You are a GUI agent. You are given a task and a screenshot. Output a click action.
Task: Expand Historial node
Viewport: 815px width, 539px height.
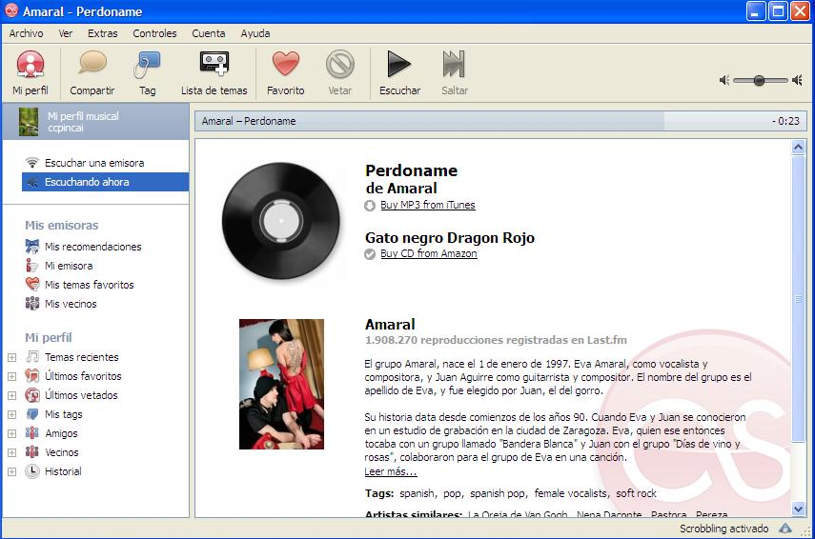(12, 472)
